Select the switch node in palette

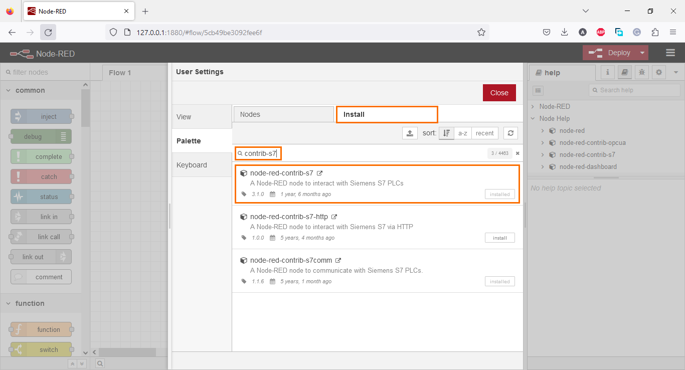coord(41,349)
